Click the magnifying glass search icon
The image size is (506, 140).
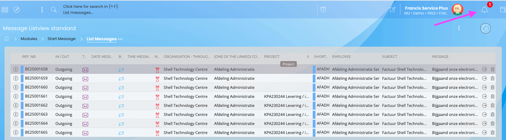point(54,10)
